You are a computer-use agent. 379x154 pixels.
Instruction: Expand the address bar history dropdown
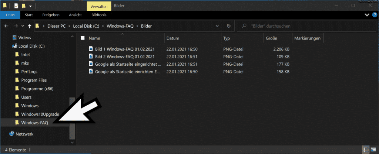[217, 26]
